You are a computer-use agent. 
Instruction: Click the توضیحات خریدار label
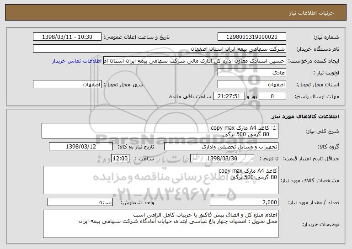[321, 224]
